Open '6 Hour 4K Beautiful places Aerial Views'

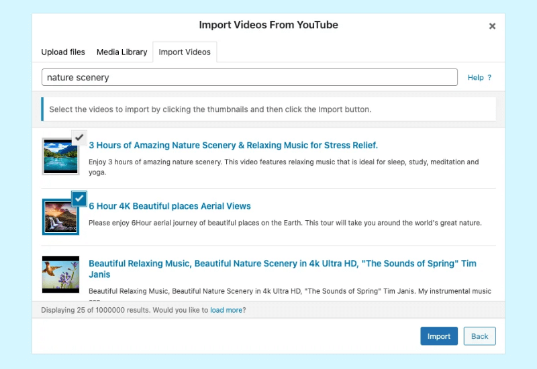[170, 206]
